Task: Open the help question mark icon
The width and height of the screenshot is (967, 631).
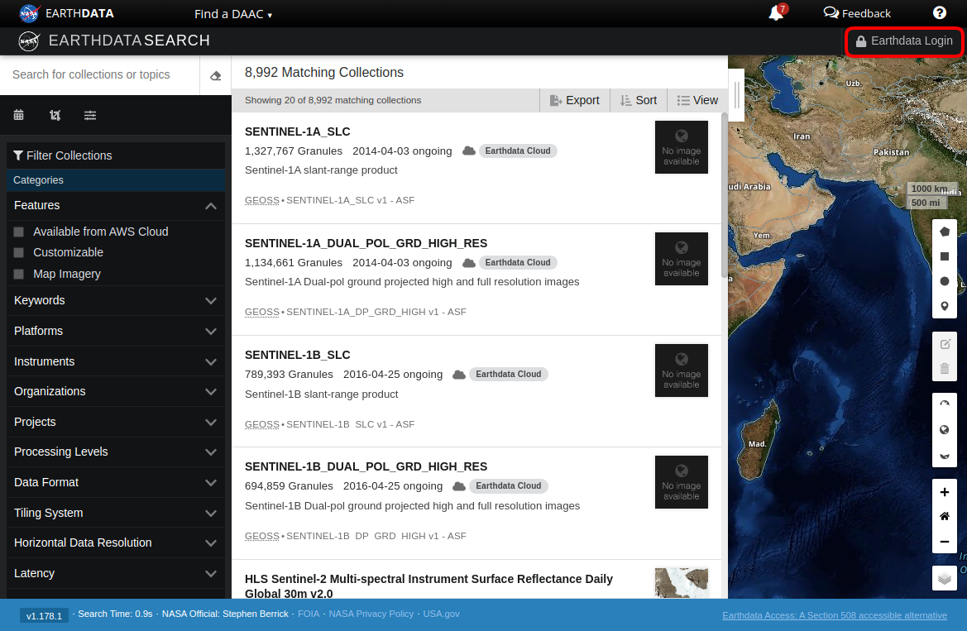Action: tap(939, 13)
